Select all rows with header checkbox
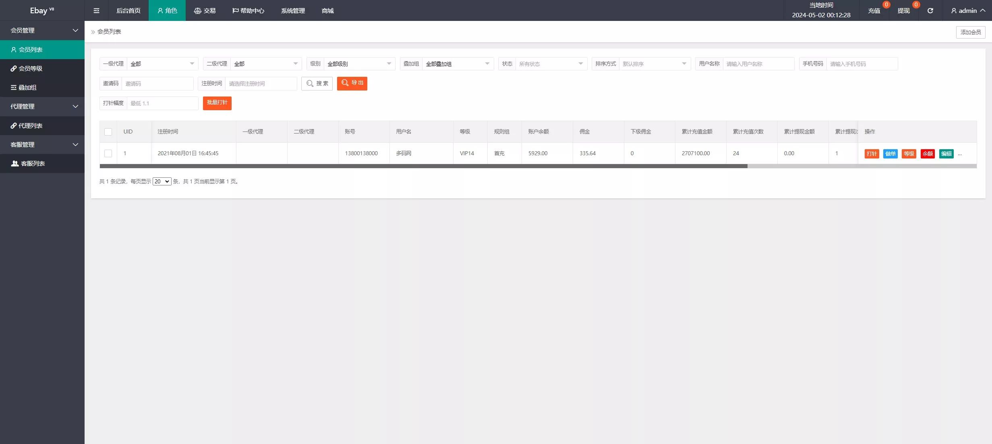The image size is (992, 444). tap(108, 132)
